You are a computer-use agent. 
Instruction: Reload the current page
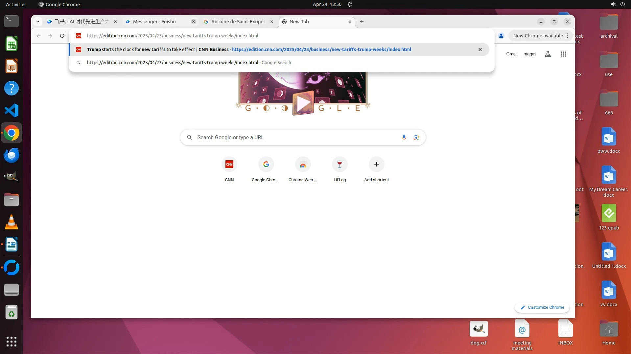[x=62, y=36]
